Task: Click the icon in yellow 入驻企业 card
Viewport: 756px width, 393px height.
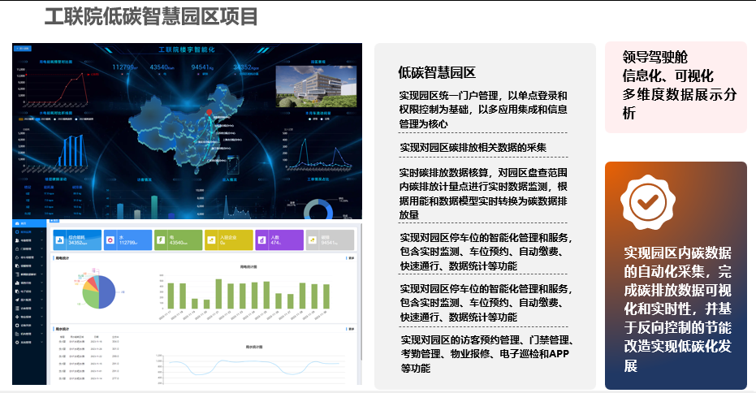Action: coord(211,240)
